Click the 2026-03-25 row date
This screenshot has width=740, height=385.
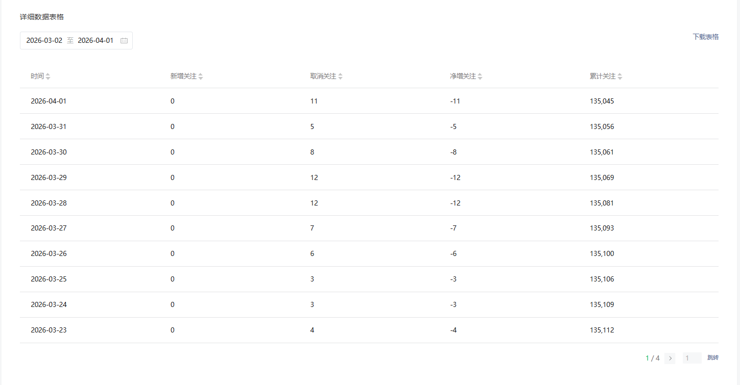49,279
